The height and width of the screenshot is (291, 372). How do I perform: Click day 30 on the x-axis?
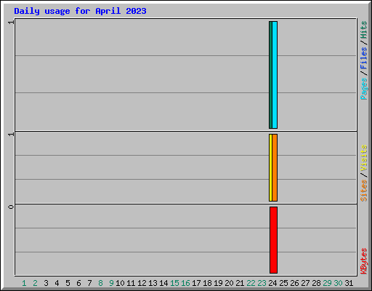[x=338, y=283]
